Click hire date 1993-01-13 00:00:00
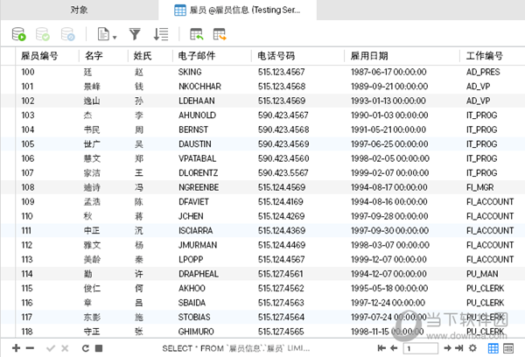This screenshot has height=357, width=525. (388, 101)
